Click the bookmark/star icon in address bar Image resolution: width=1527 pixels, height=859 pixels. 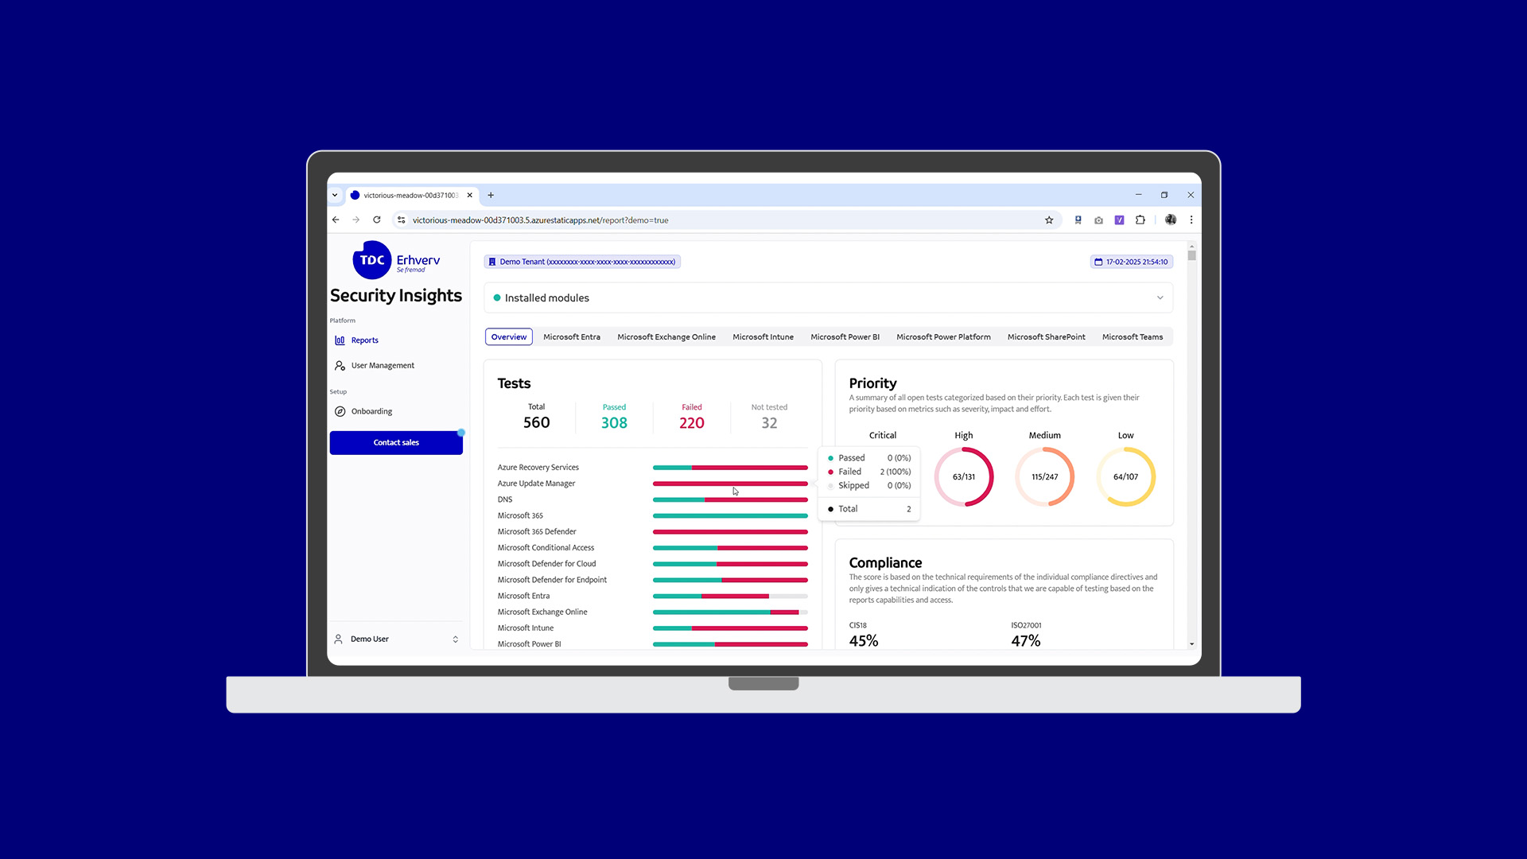(1049, 220)
